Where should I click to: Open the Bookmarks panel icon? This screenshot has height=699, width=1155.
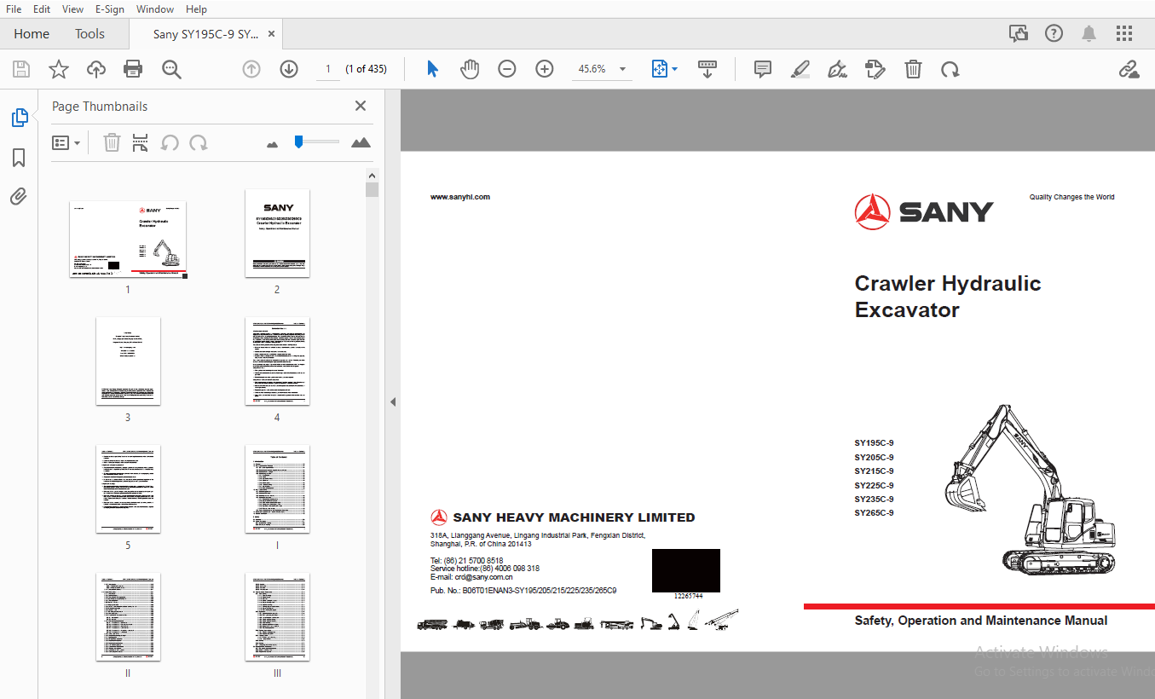19,158
